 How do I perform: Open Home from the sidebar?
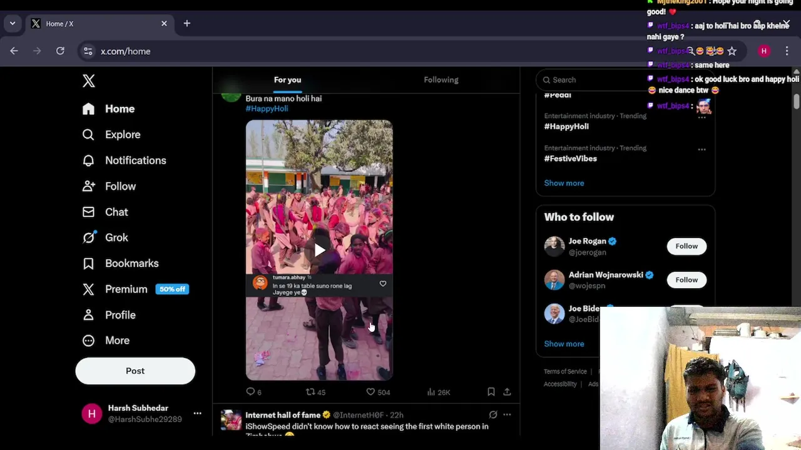(109, 109)
